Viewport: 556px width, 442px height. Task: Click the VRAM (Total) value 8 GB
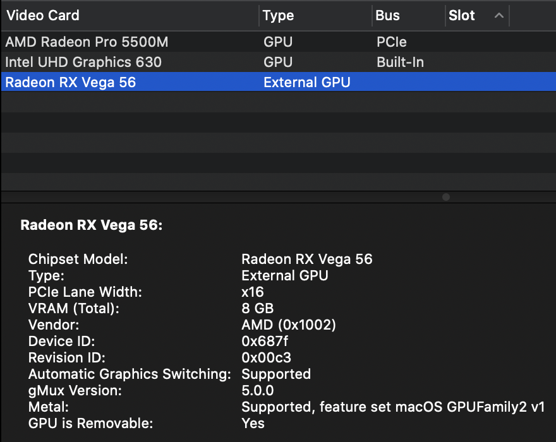click(257, 308)
